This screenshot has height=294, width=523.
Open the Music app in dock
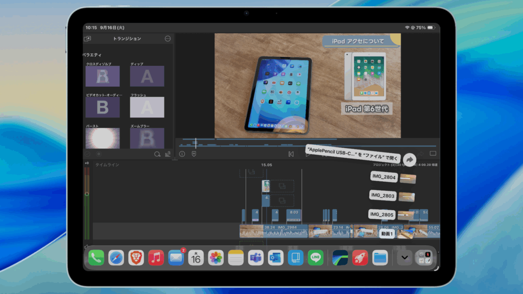point(156,258)
